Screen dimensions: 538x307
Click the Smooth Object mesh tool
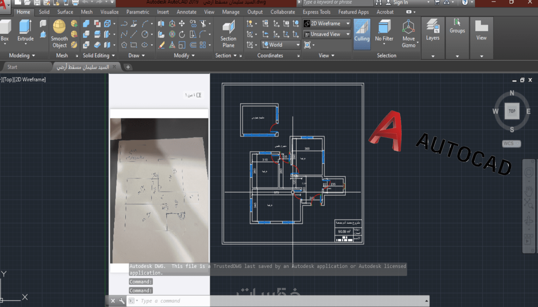coord(59,34)
